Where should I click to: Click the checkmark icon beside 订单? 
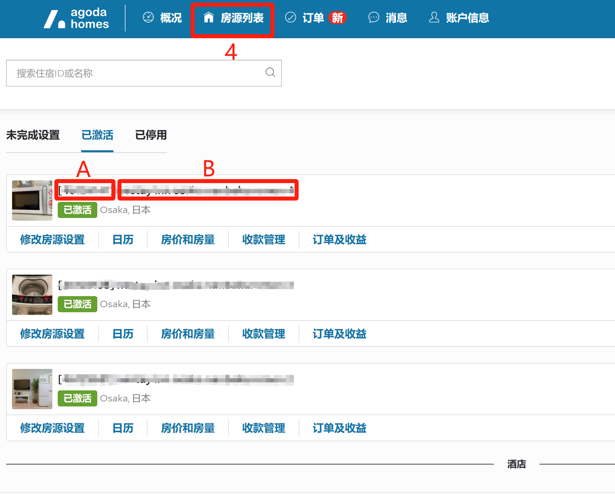[x=291, y=17]
